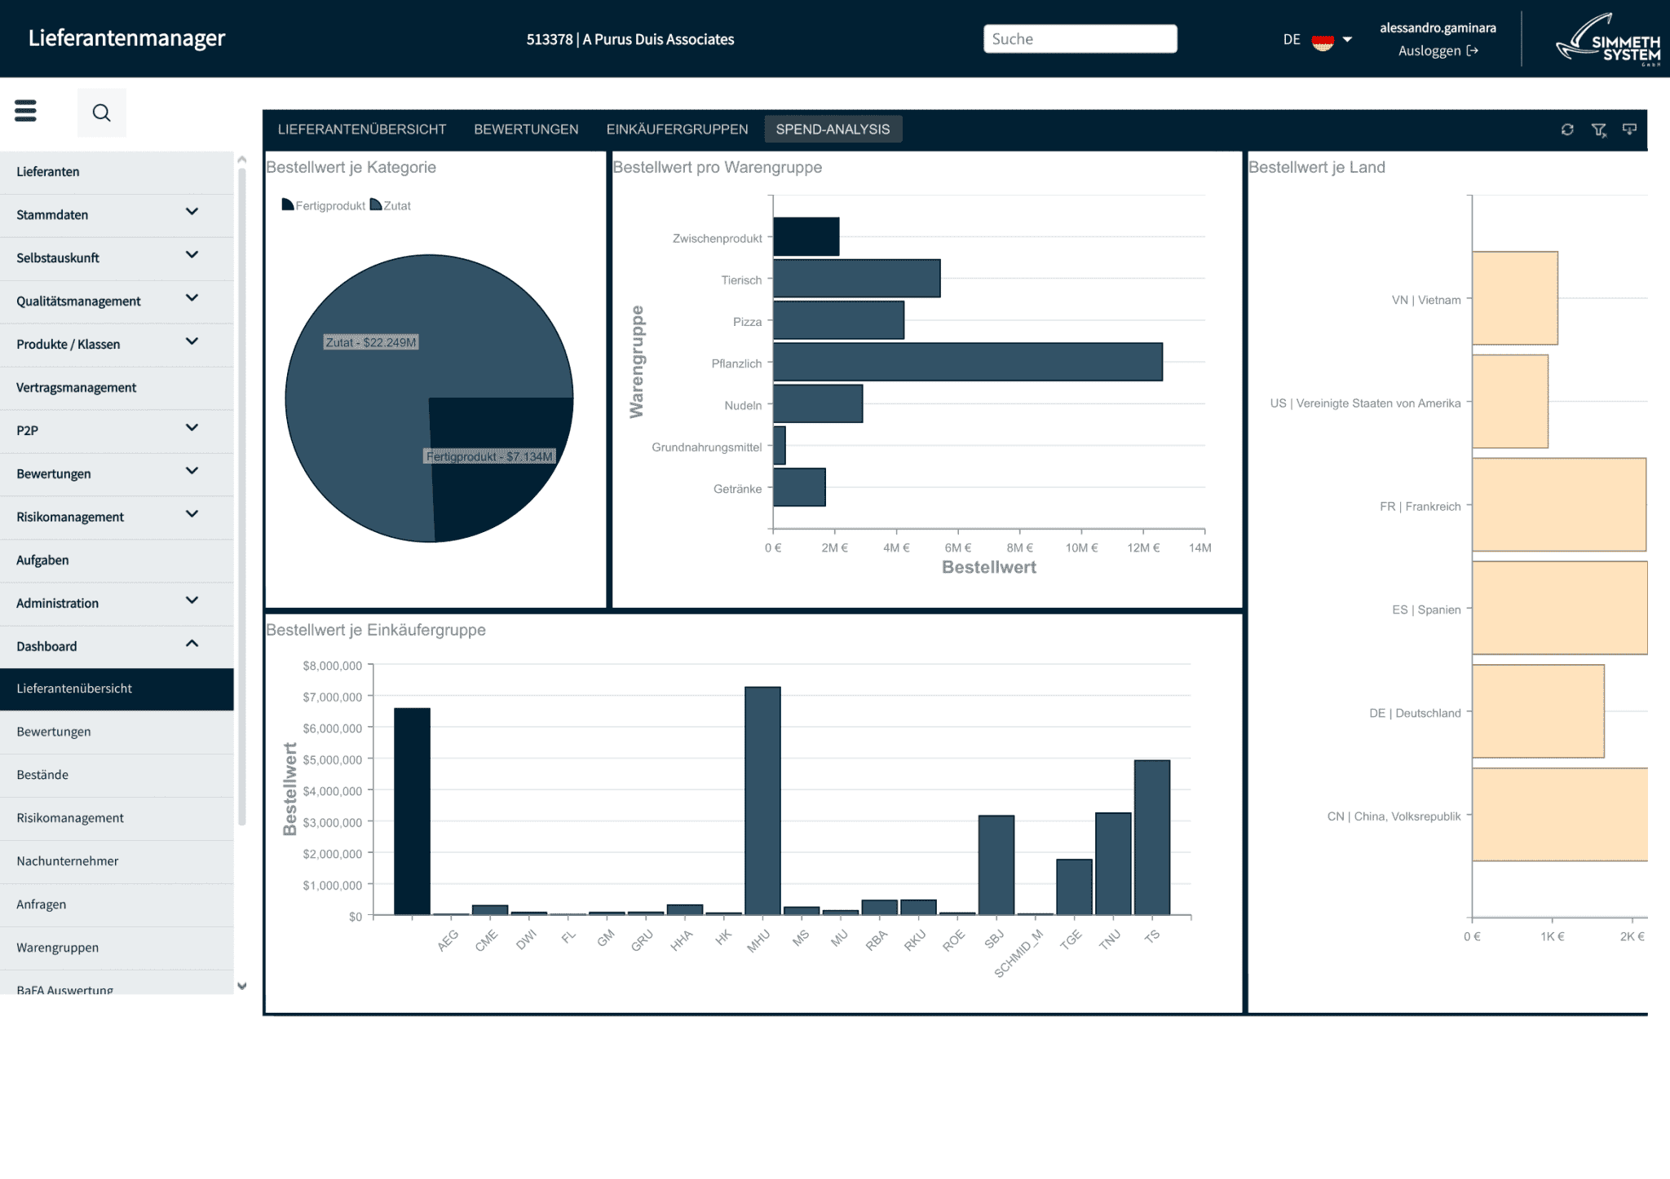Click the clear filter funnel icon
Viewport: 1670px width, 1179px height.
[1598, 130]
